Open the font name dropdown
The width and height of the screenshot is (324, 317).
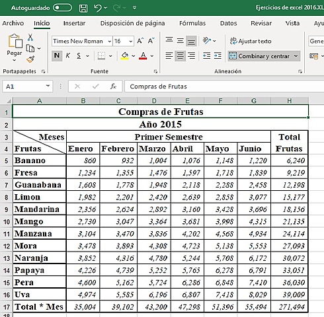coord(109,41)
